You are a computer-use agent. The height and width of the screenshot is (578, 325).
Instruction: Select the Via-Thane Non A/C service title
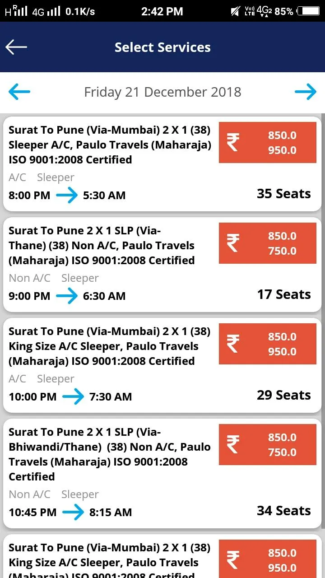(102, 245)
